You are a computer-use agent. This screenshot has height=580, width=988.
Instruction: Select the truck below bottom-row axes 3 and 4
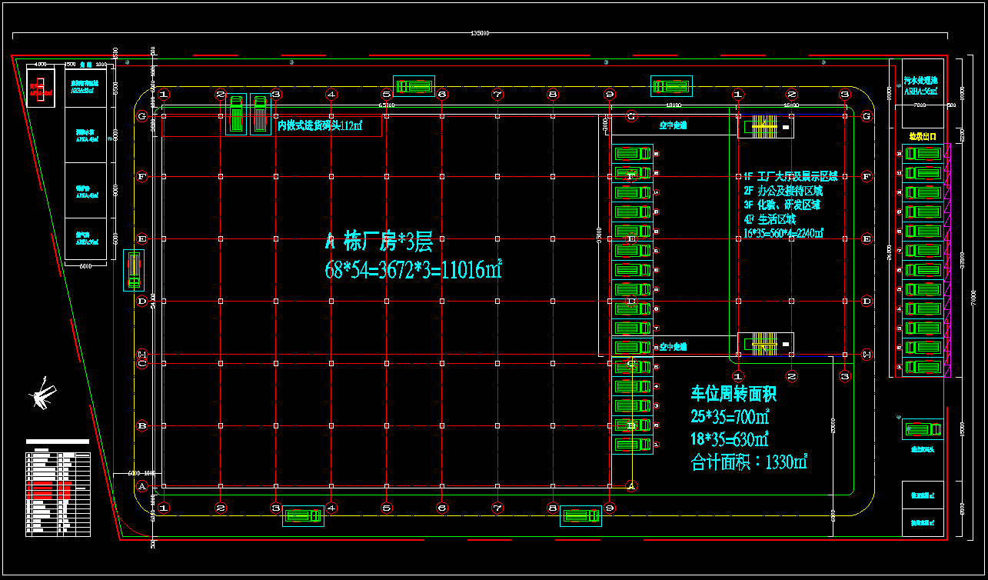303,515
